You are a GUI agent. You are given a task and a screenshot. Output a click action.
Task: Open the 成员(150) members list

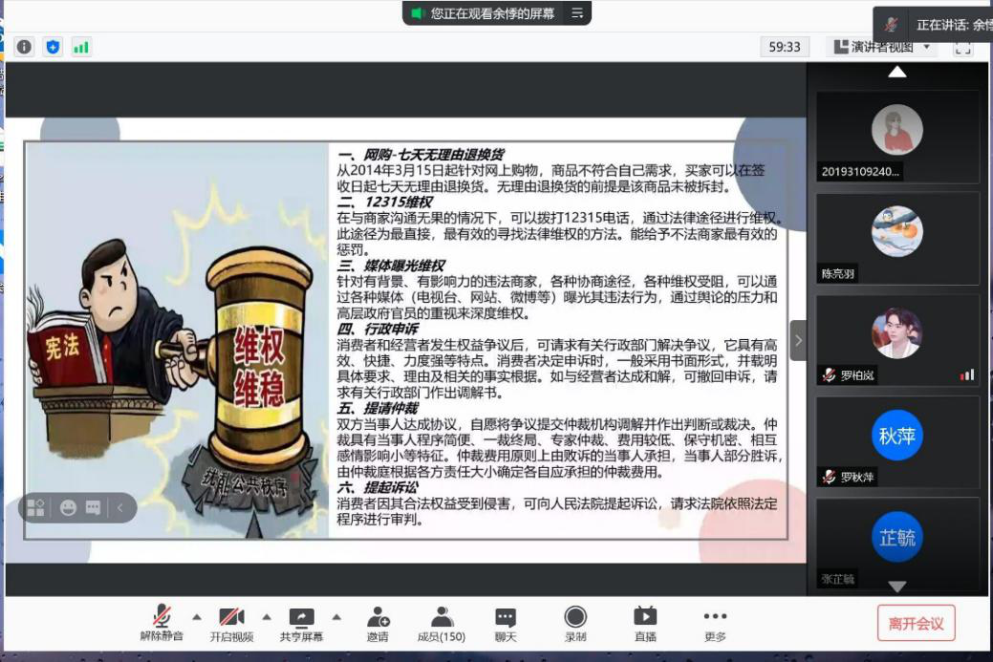tap(442, 622)
